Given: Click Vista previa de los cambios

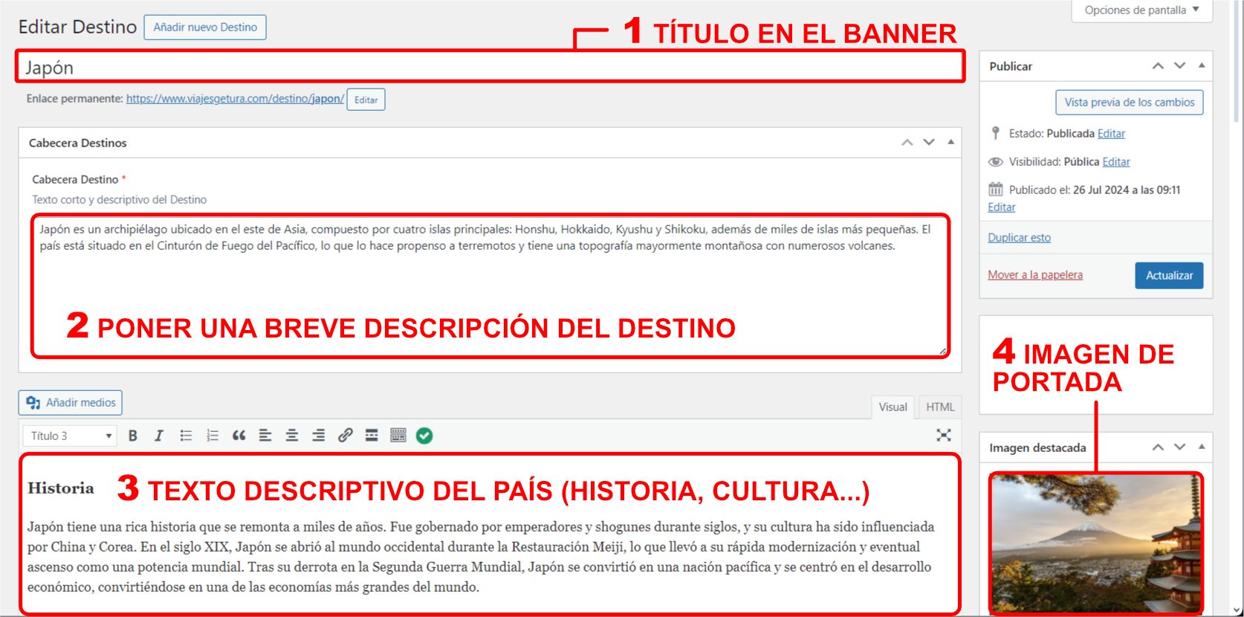Looking at the screenshot, I should pyautogui.click(x=1130, y=103).
